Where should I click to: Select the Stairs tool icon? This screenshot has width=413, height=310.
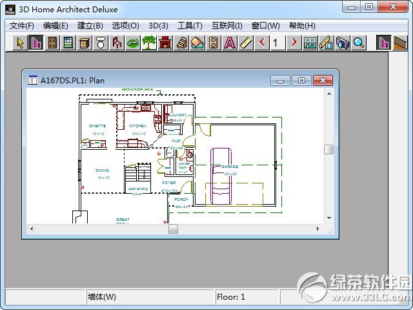click(181, 43)
